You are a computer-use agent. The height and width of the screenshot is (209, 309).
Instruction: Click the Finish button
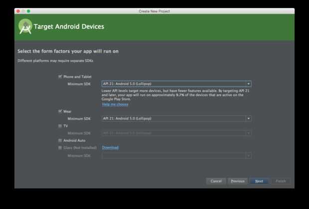[281, 181]
